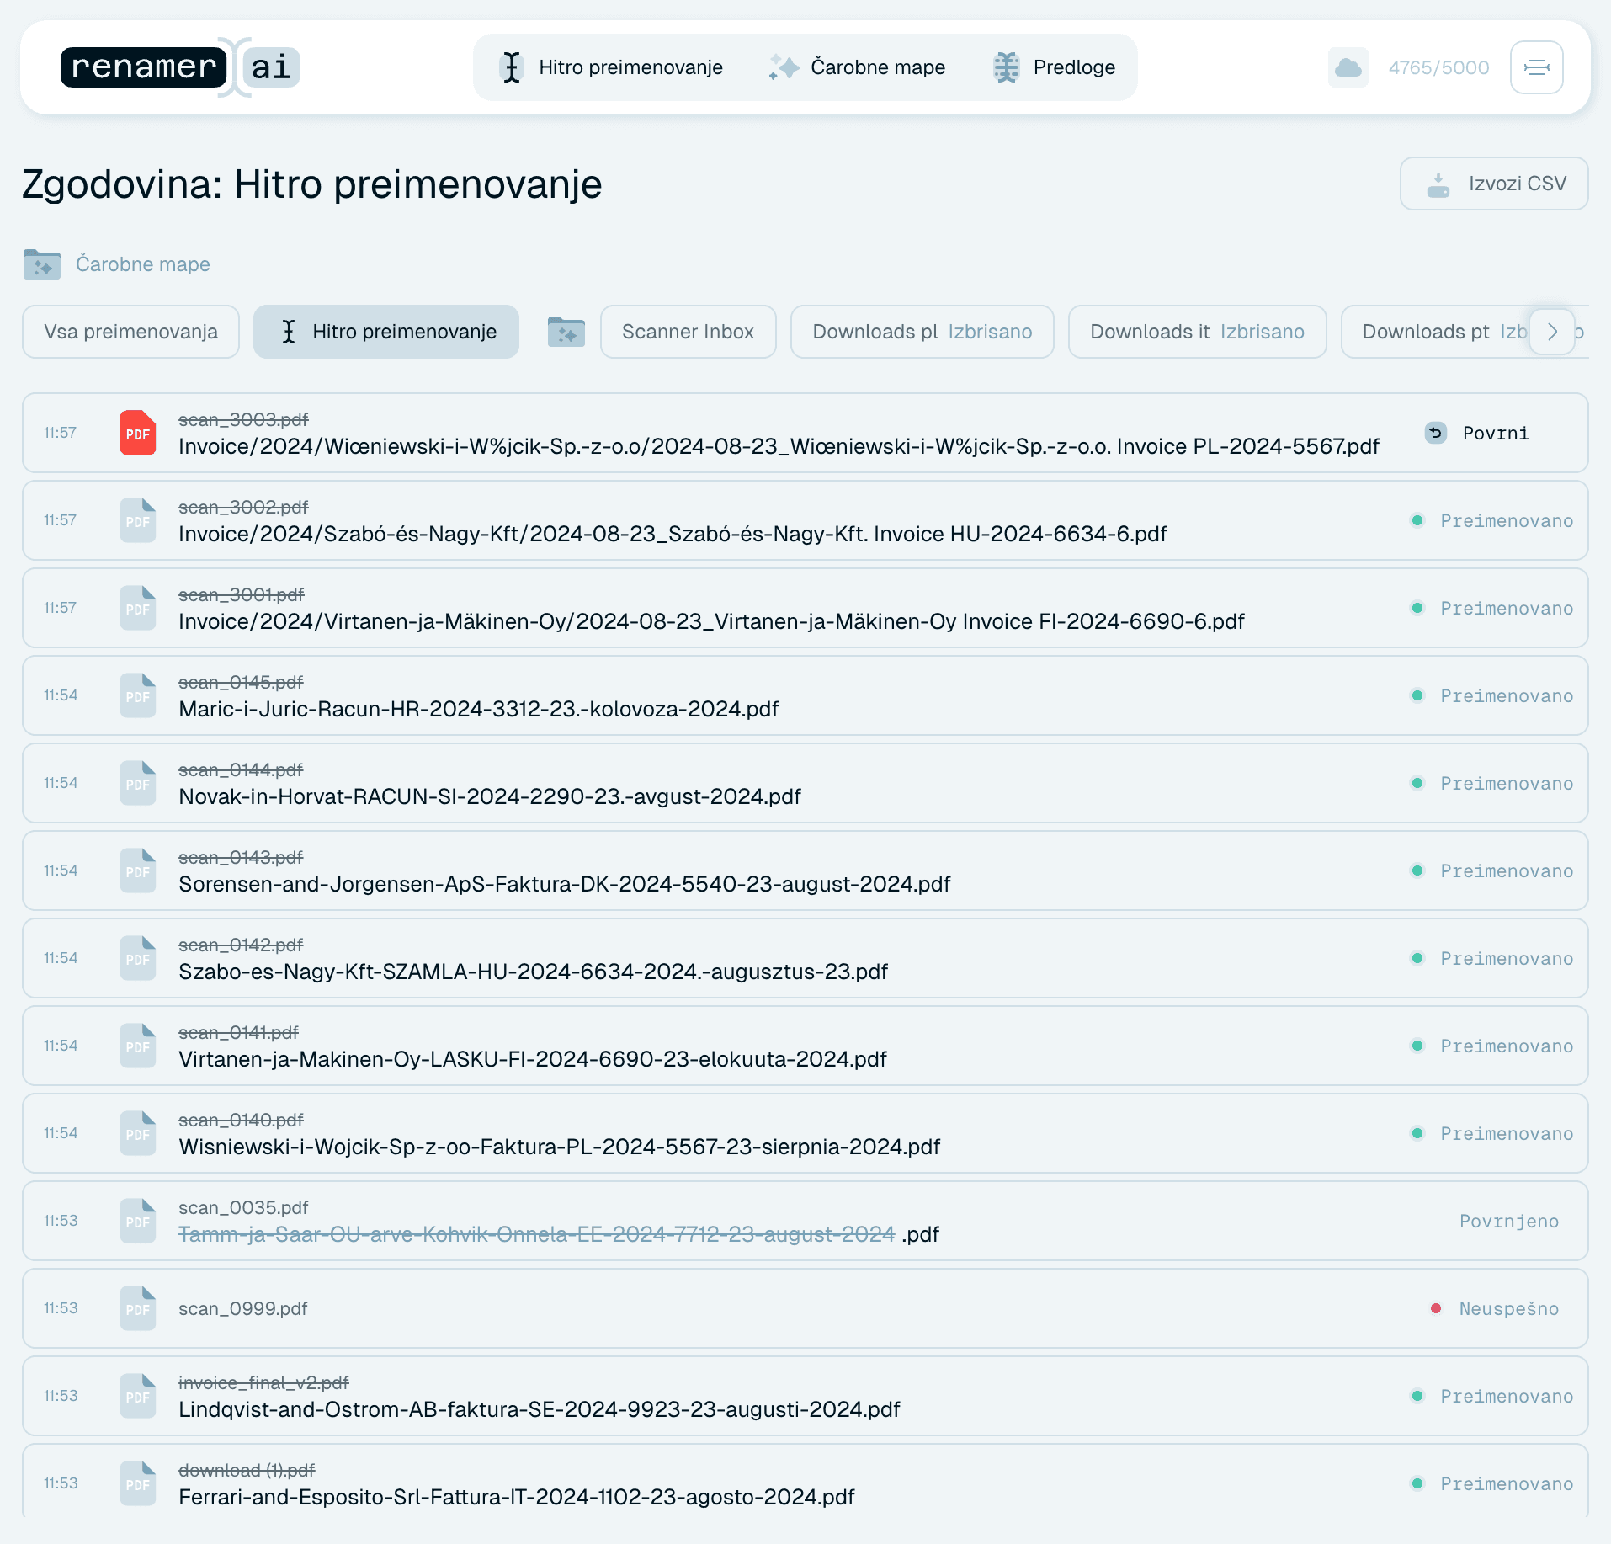Click the cloud storage icon

pos(1348,67)
